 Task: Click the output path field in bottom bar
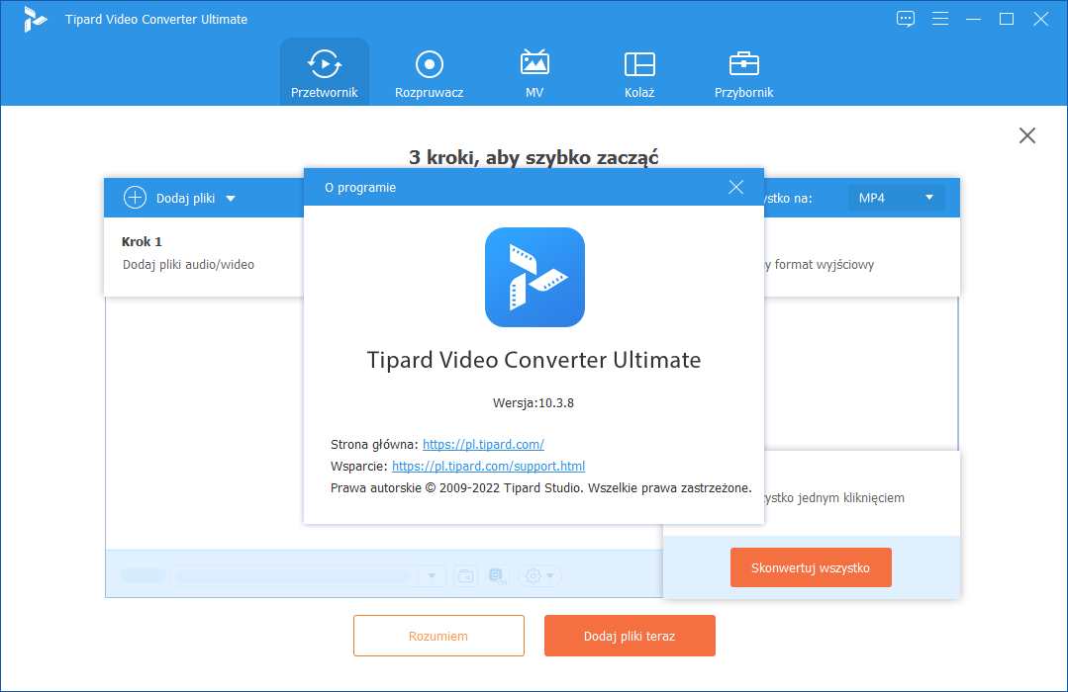[x=293, y=576]
